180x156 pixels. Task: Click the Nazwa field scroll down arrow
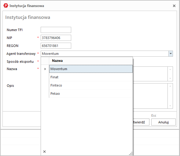pyautogui.click(x=170, y=78)
